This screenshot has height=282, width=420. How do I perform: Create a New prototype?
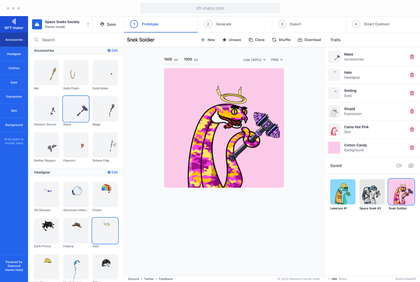click(x=208, y=40)
